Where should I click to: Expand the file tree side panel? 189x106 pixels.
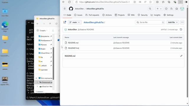(65, 22)
